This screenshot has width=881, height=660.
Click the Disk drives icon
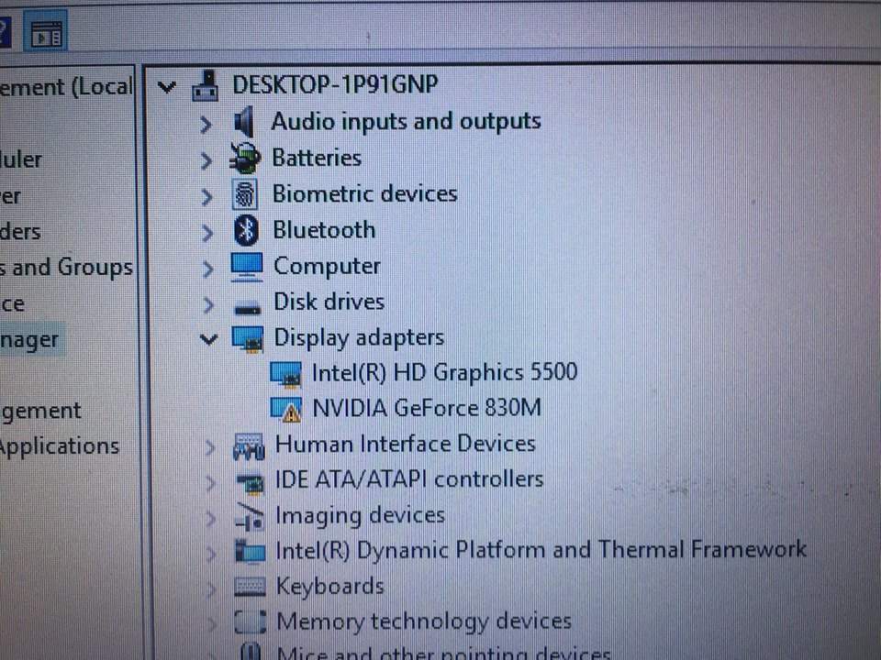point(248,308)
